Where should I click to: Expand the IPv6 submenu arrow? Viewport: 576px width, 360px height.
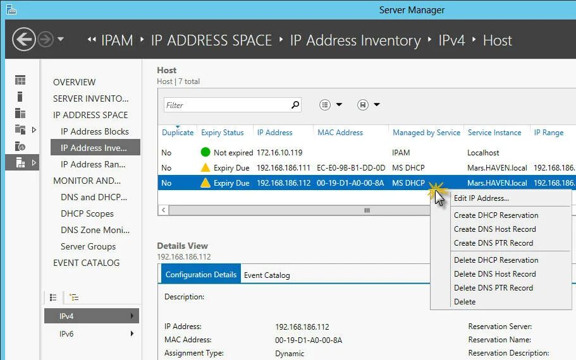(x=132, y=333)
